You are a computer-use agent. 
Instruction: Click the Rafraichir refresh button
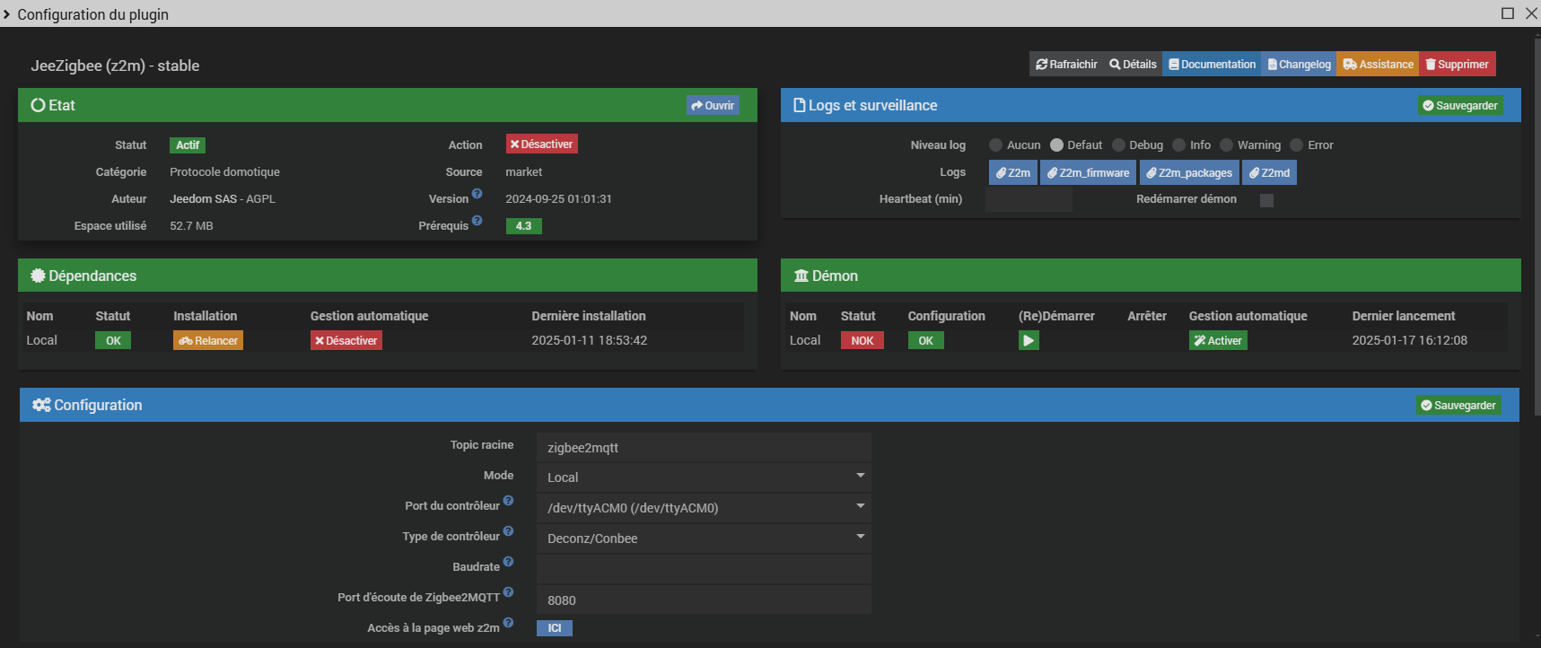(1066, 65)
